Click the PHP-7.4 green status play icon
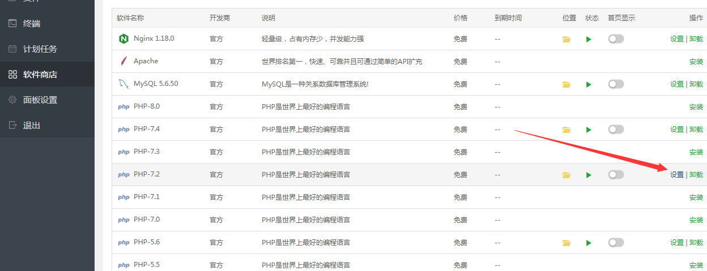Screen dimensions: 707x271 pos(589,130)
